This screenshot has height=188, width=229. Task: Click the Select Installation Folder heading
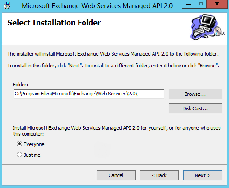tap(54, 23)
